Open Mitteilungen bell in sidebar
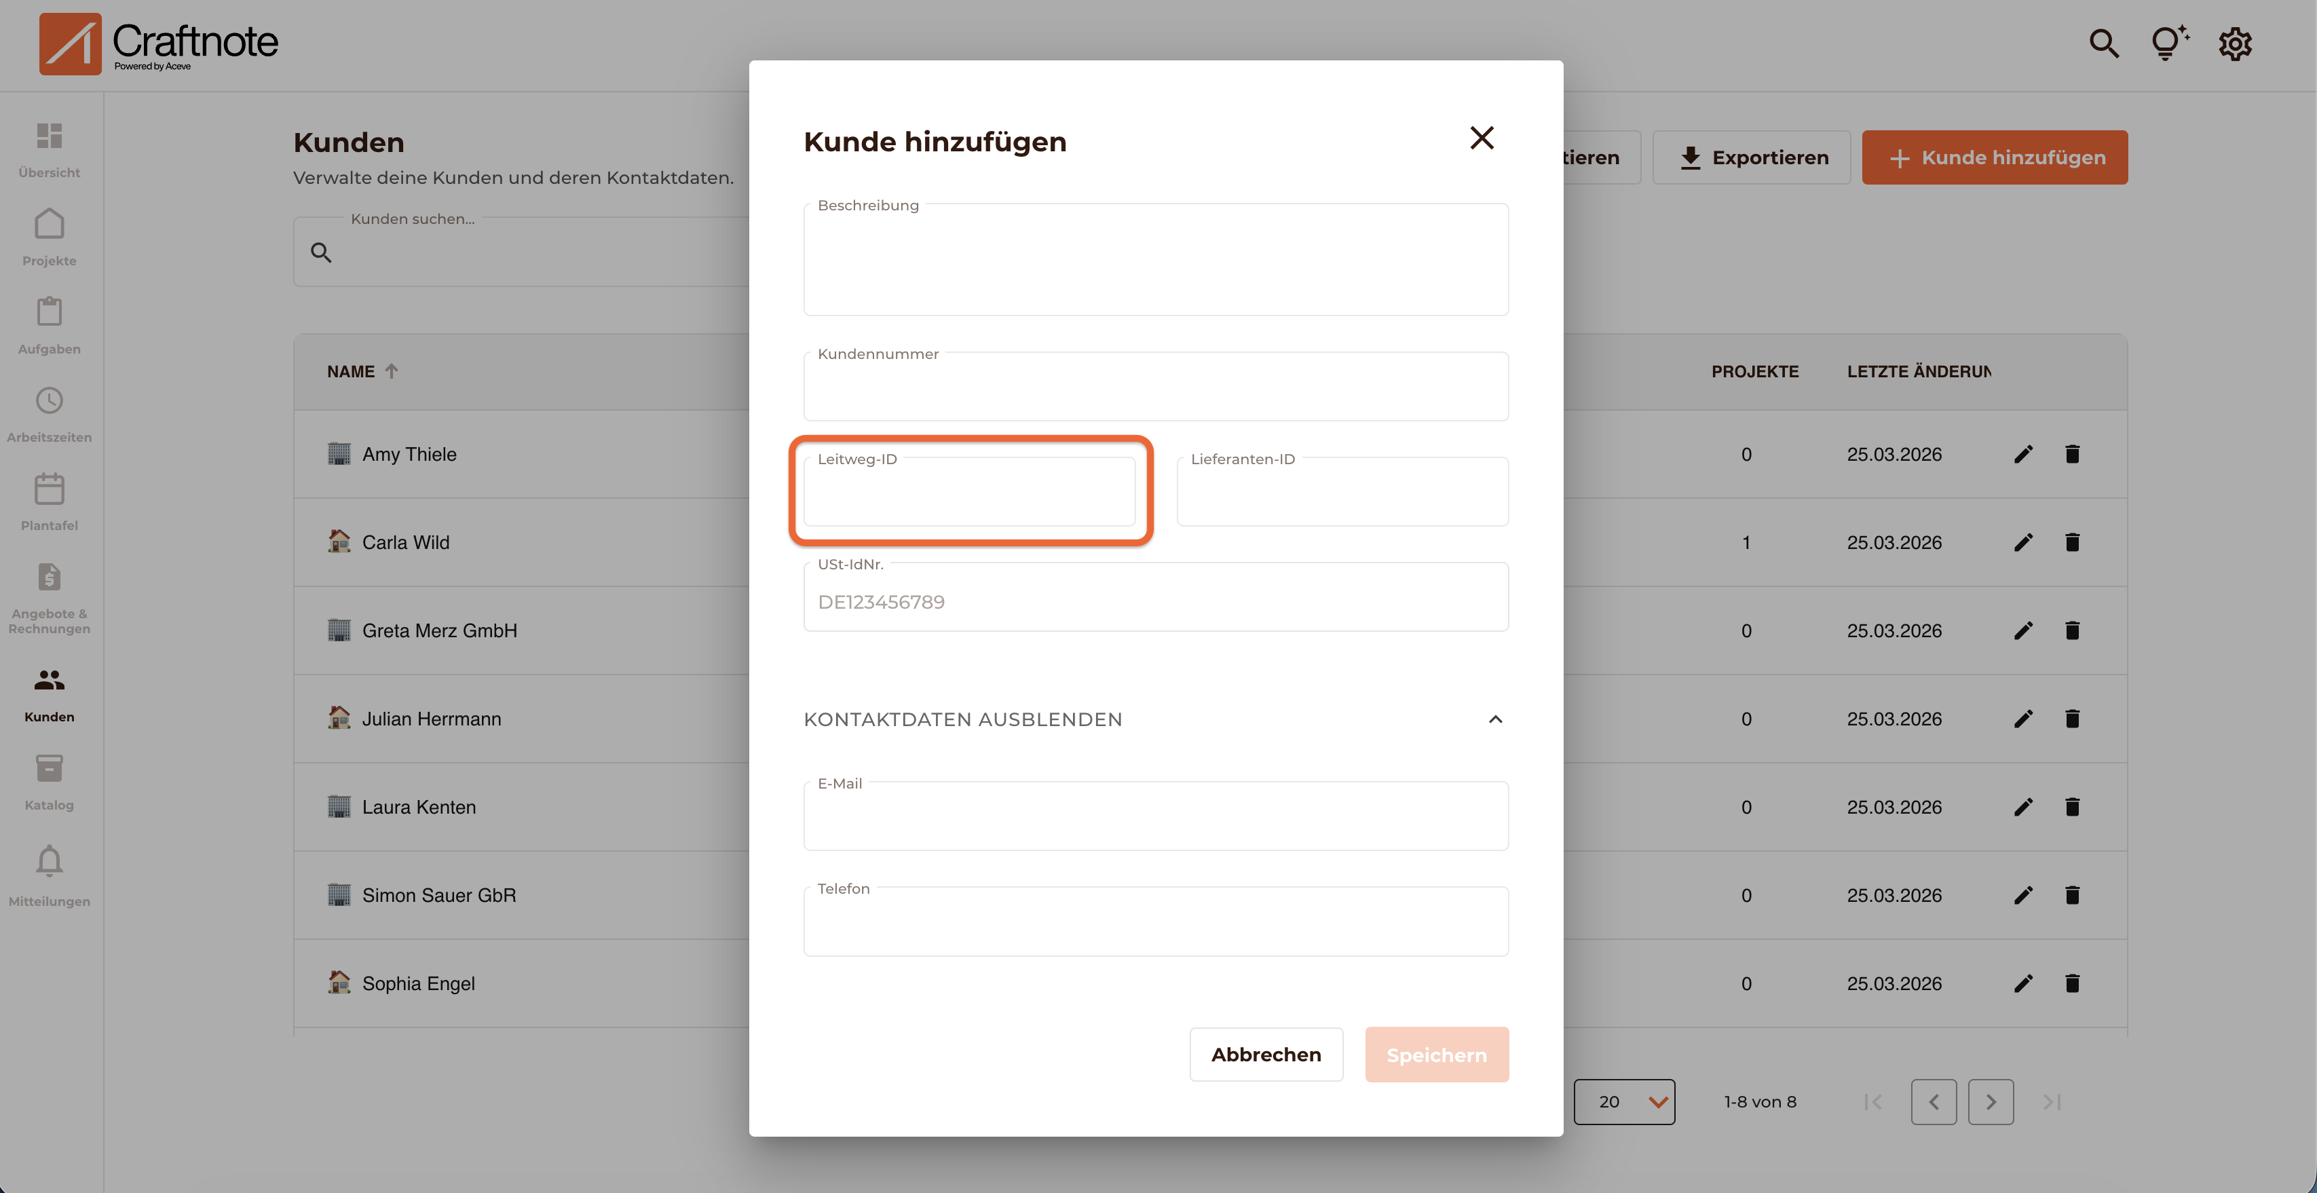The width and height of the screenshot is (2317, 1193). [50, 875]
